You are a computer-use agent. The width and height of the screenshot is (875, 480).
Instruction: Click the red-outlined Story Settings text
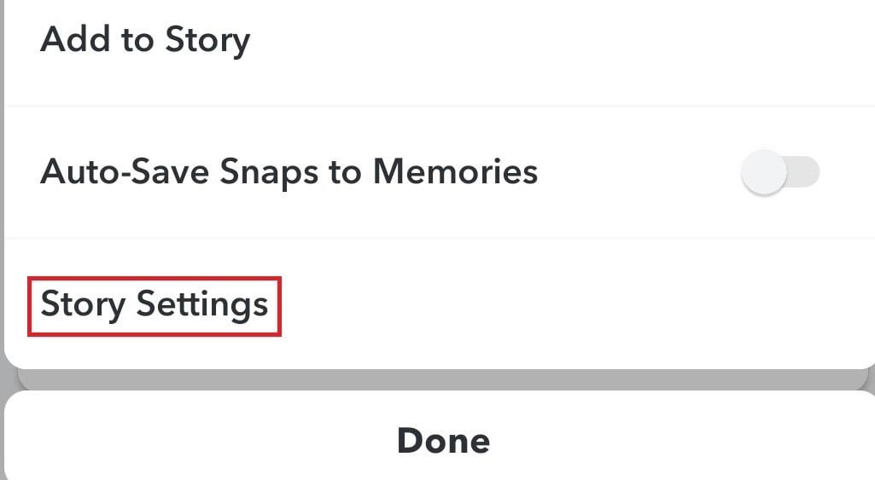point(155,304)
